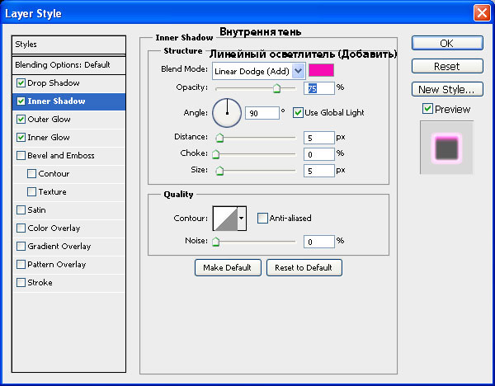This screenshot has width=495, height=386.
Task: Click the Noise value field
Action: [318, 242]
